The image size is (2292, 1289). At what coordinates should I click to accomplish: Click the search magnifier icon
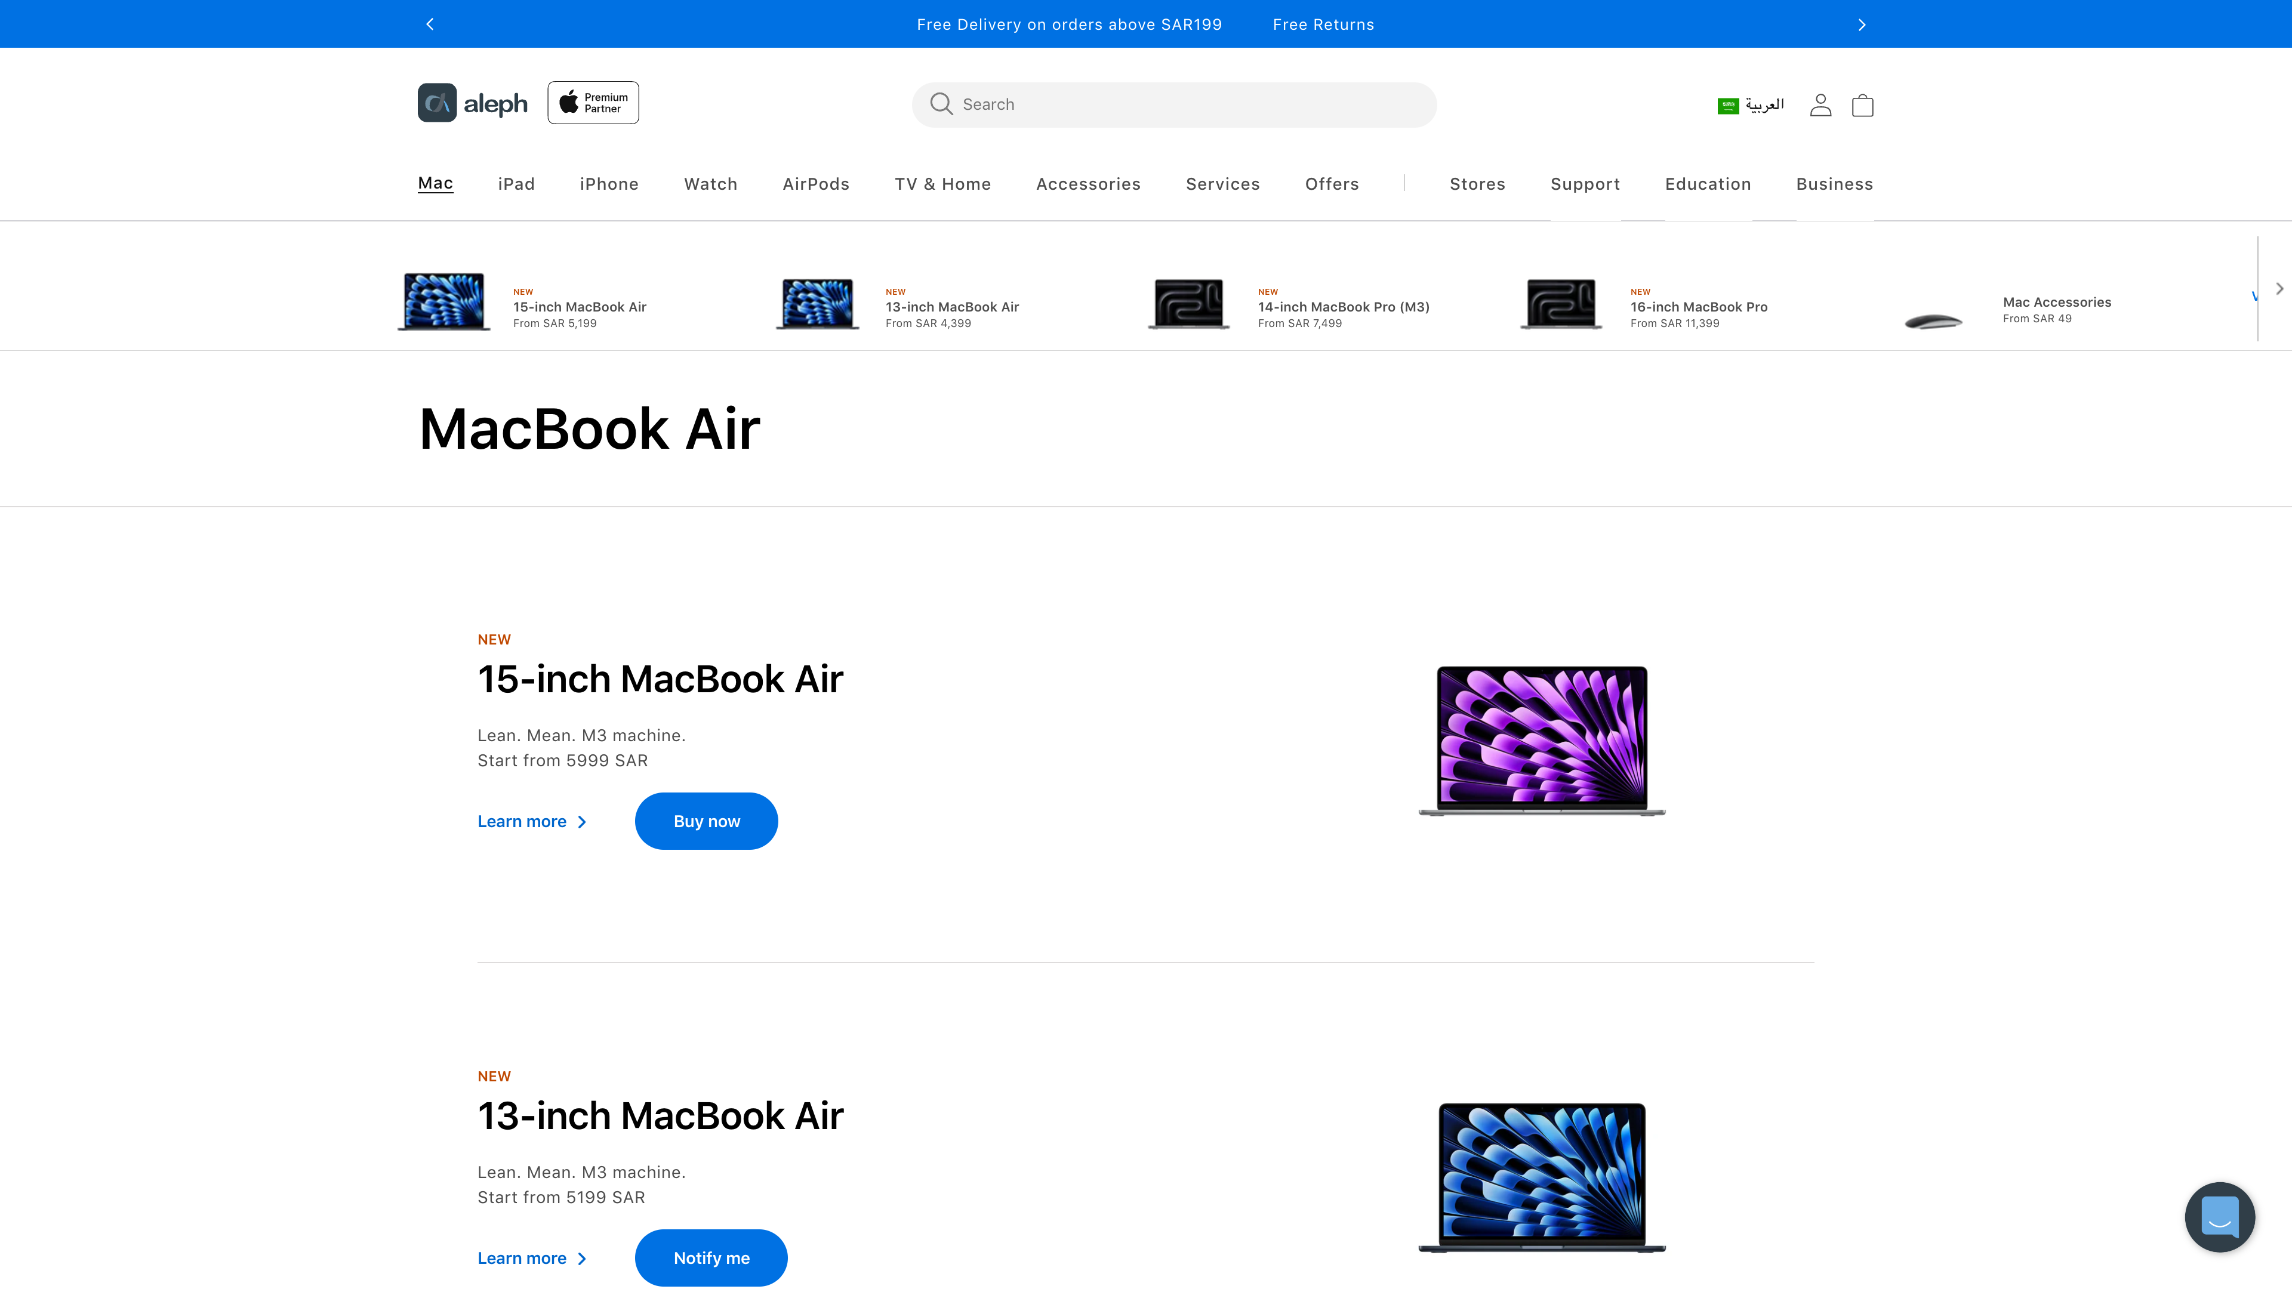941,104
